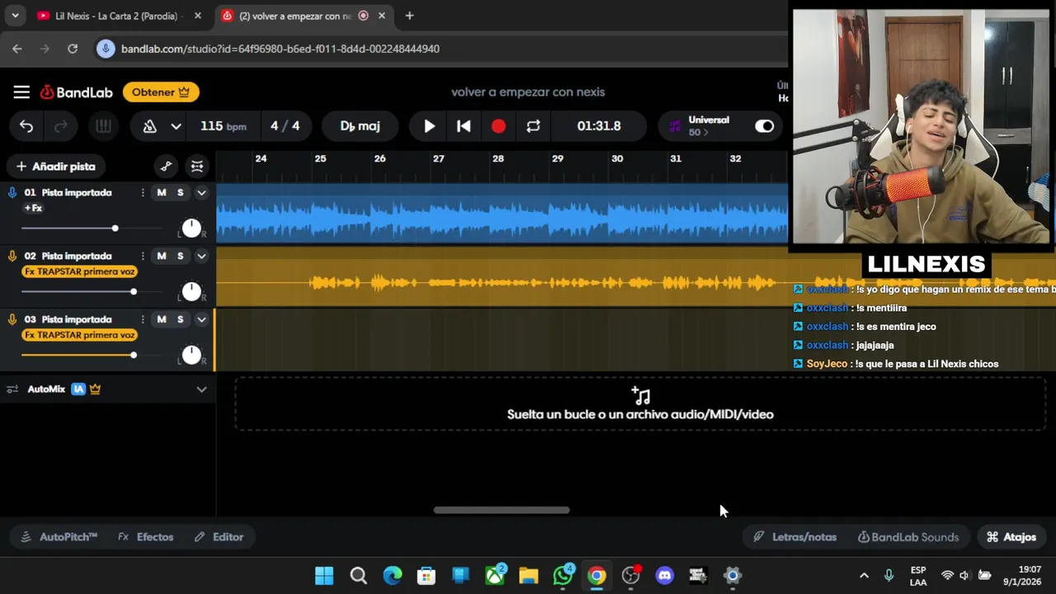Click the horizontal timeline scrollbar
This screenshot has width=1056, height=594.
coord(502,510)
